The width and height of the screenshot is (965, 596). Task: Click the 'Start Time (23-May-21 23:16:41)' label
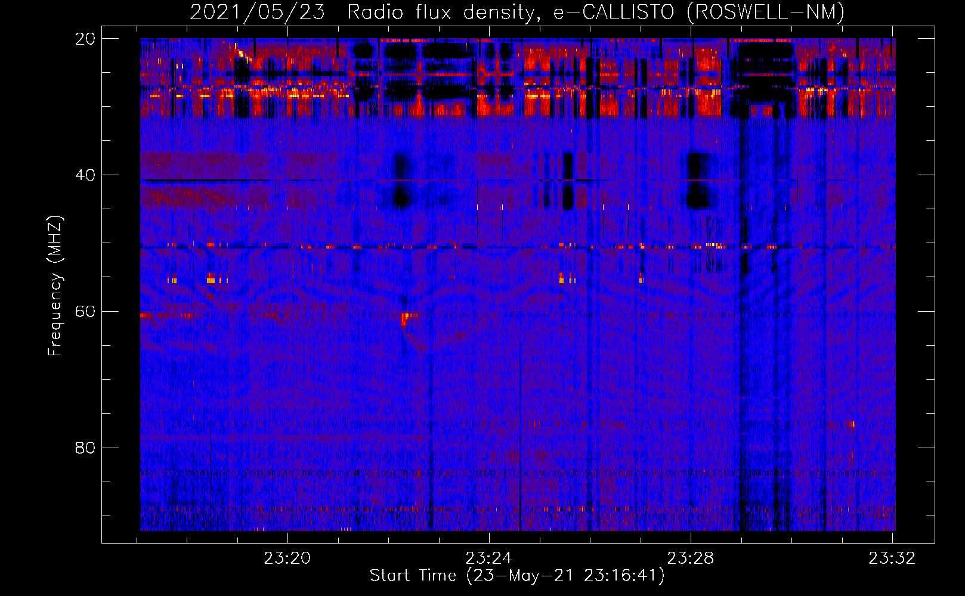click(517, 576)
